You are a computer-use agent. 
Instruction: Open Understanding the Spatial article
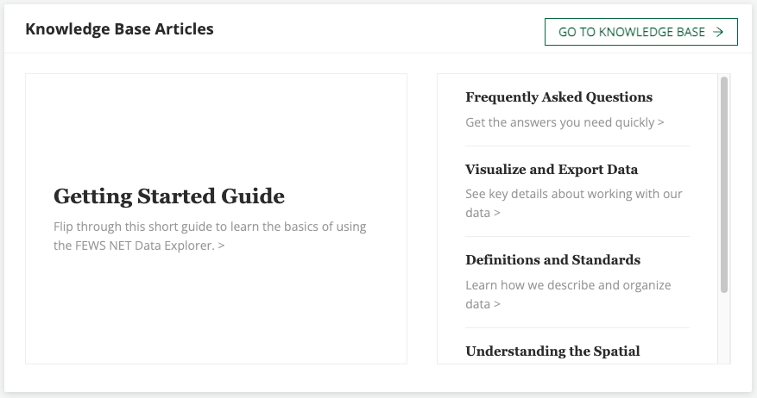click(x=552, y=351)
